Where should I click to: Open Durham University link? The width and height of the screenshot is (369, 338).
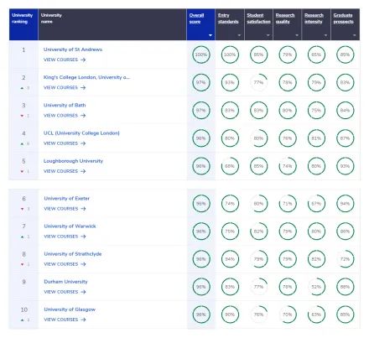(65, 282)
